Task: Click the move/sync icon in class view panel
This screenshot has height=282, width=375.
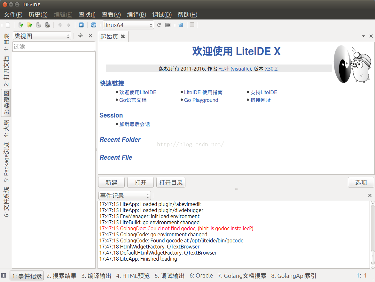Action: pyautogui.click(x=81, y=36)
